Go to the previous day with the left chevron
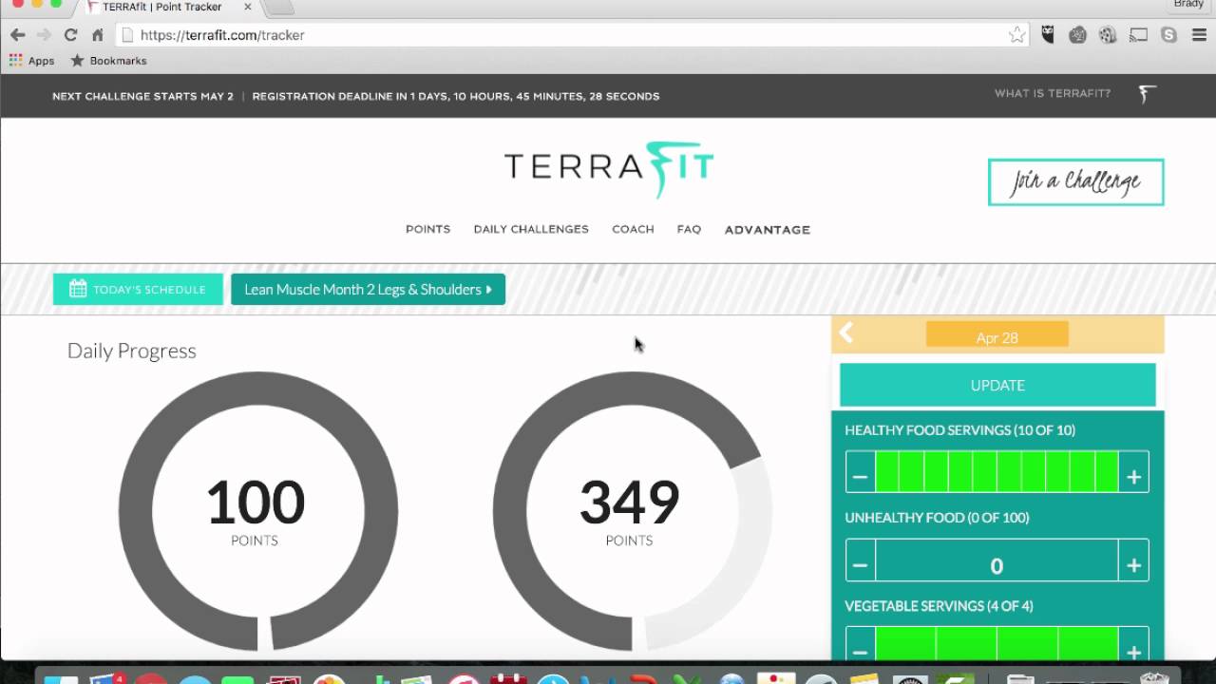Viewport: 1216px width, 684px height. tap(846, 333)
